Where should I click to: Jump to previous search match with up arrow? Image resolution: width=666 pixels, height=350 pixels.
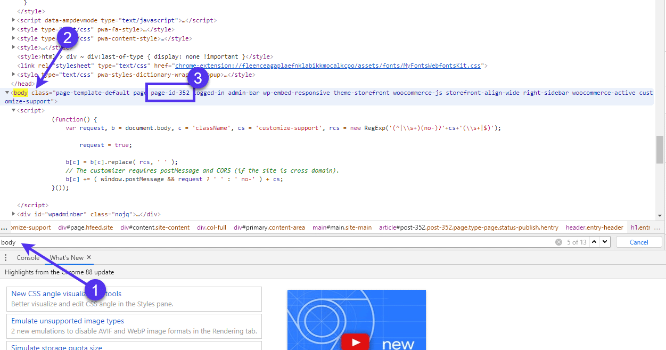(594, 242)
